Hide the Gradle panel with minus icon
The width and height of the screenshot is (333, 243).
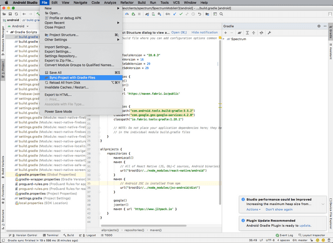pos(325,26)
